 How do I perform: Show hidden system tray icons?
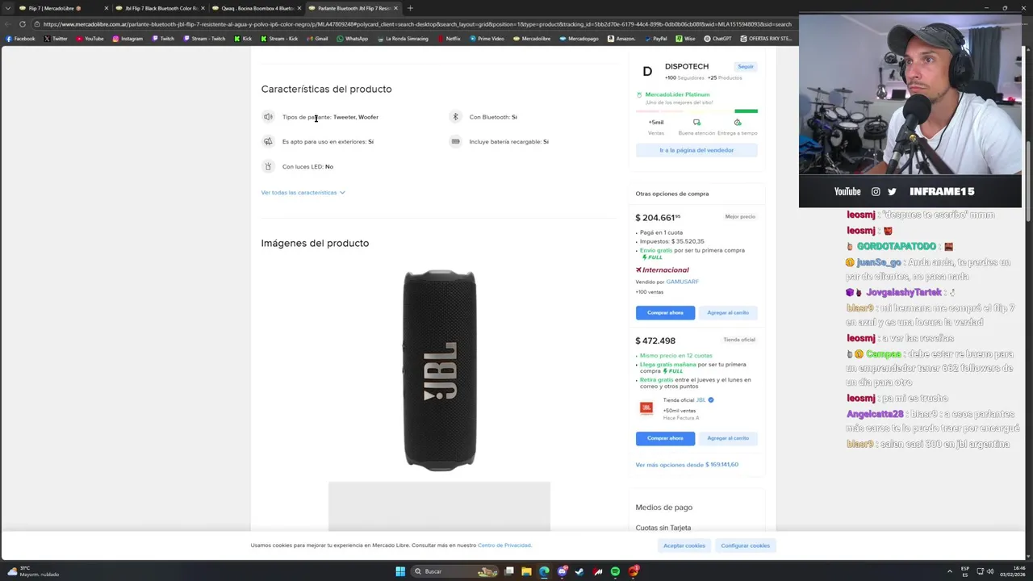click(951, 571)
